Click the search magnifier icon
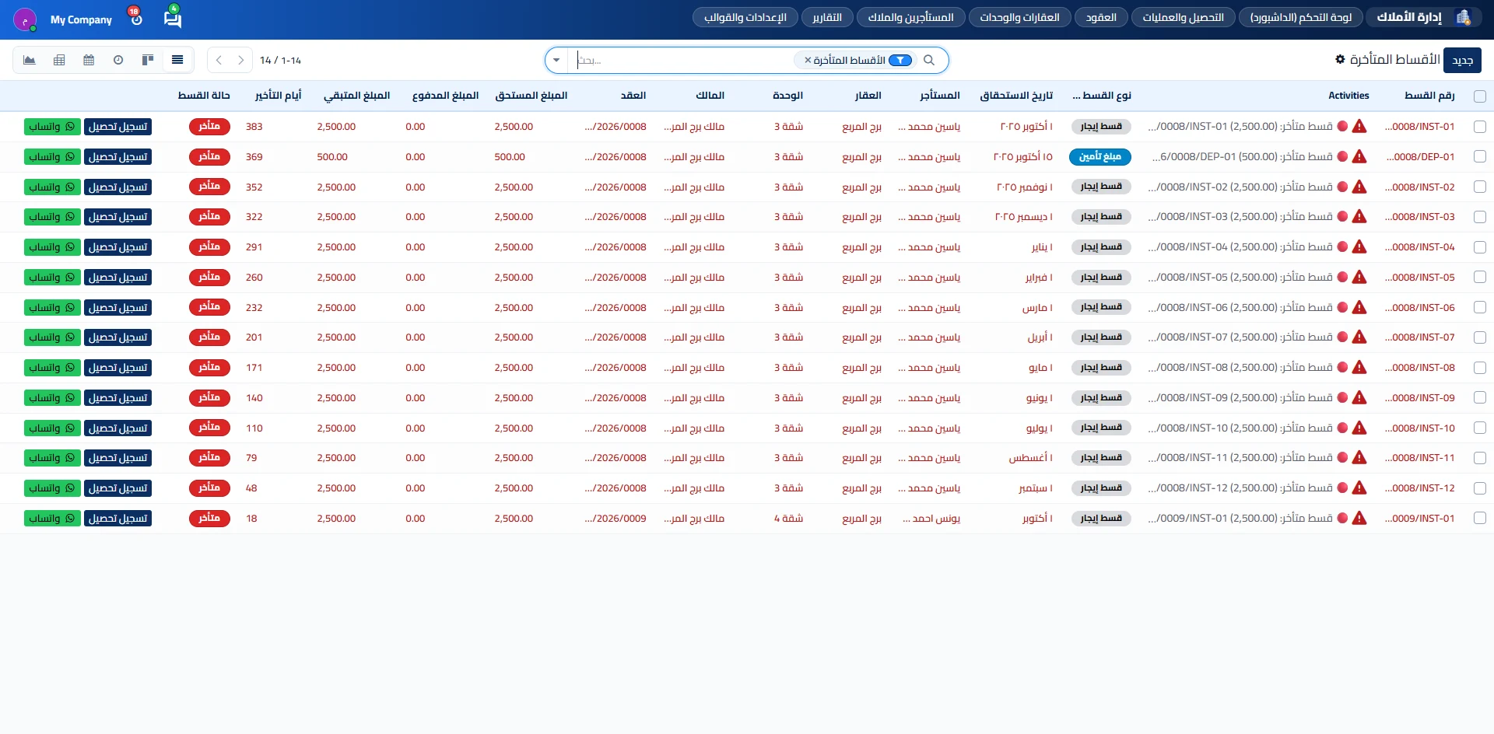 929,60
